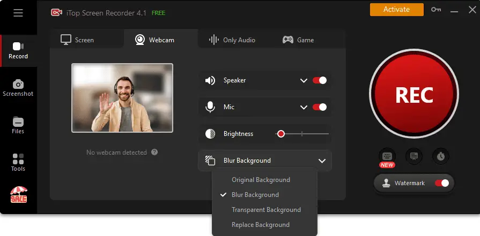Click the webcam preview thumbnail
The width and height of the screenshot is (480, 236).
click(x=122, y=98)
